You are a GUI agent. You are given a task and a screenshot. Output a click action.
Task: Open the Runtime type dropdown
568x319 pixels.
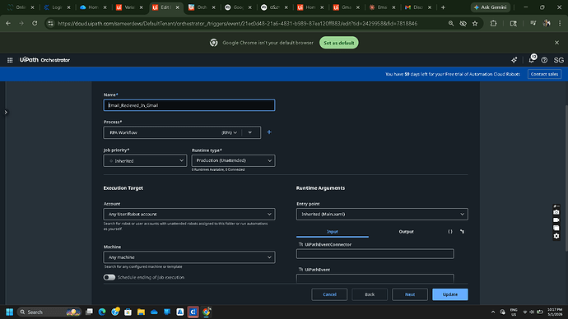233,160
